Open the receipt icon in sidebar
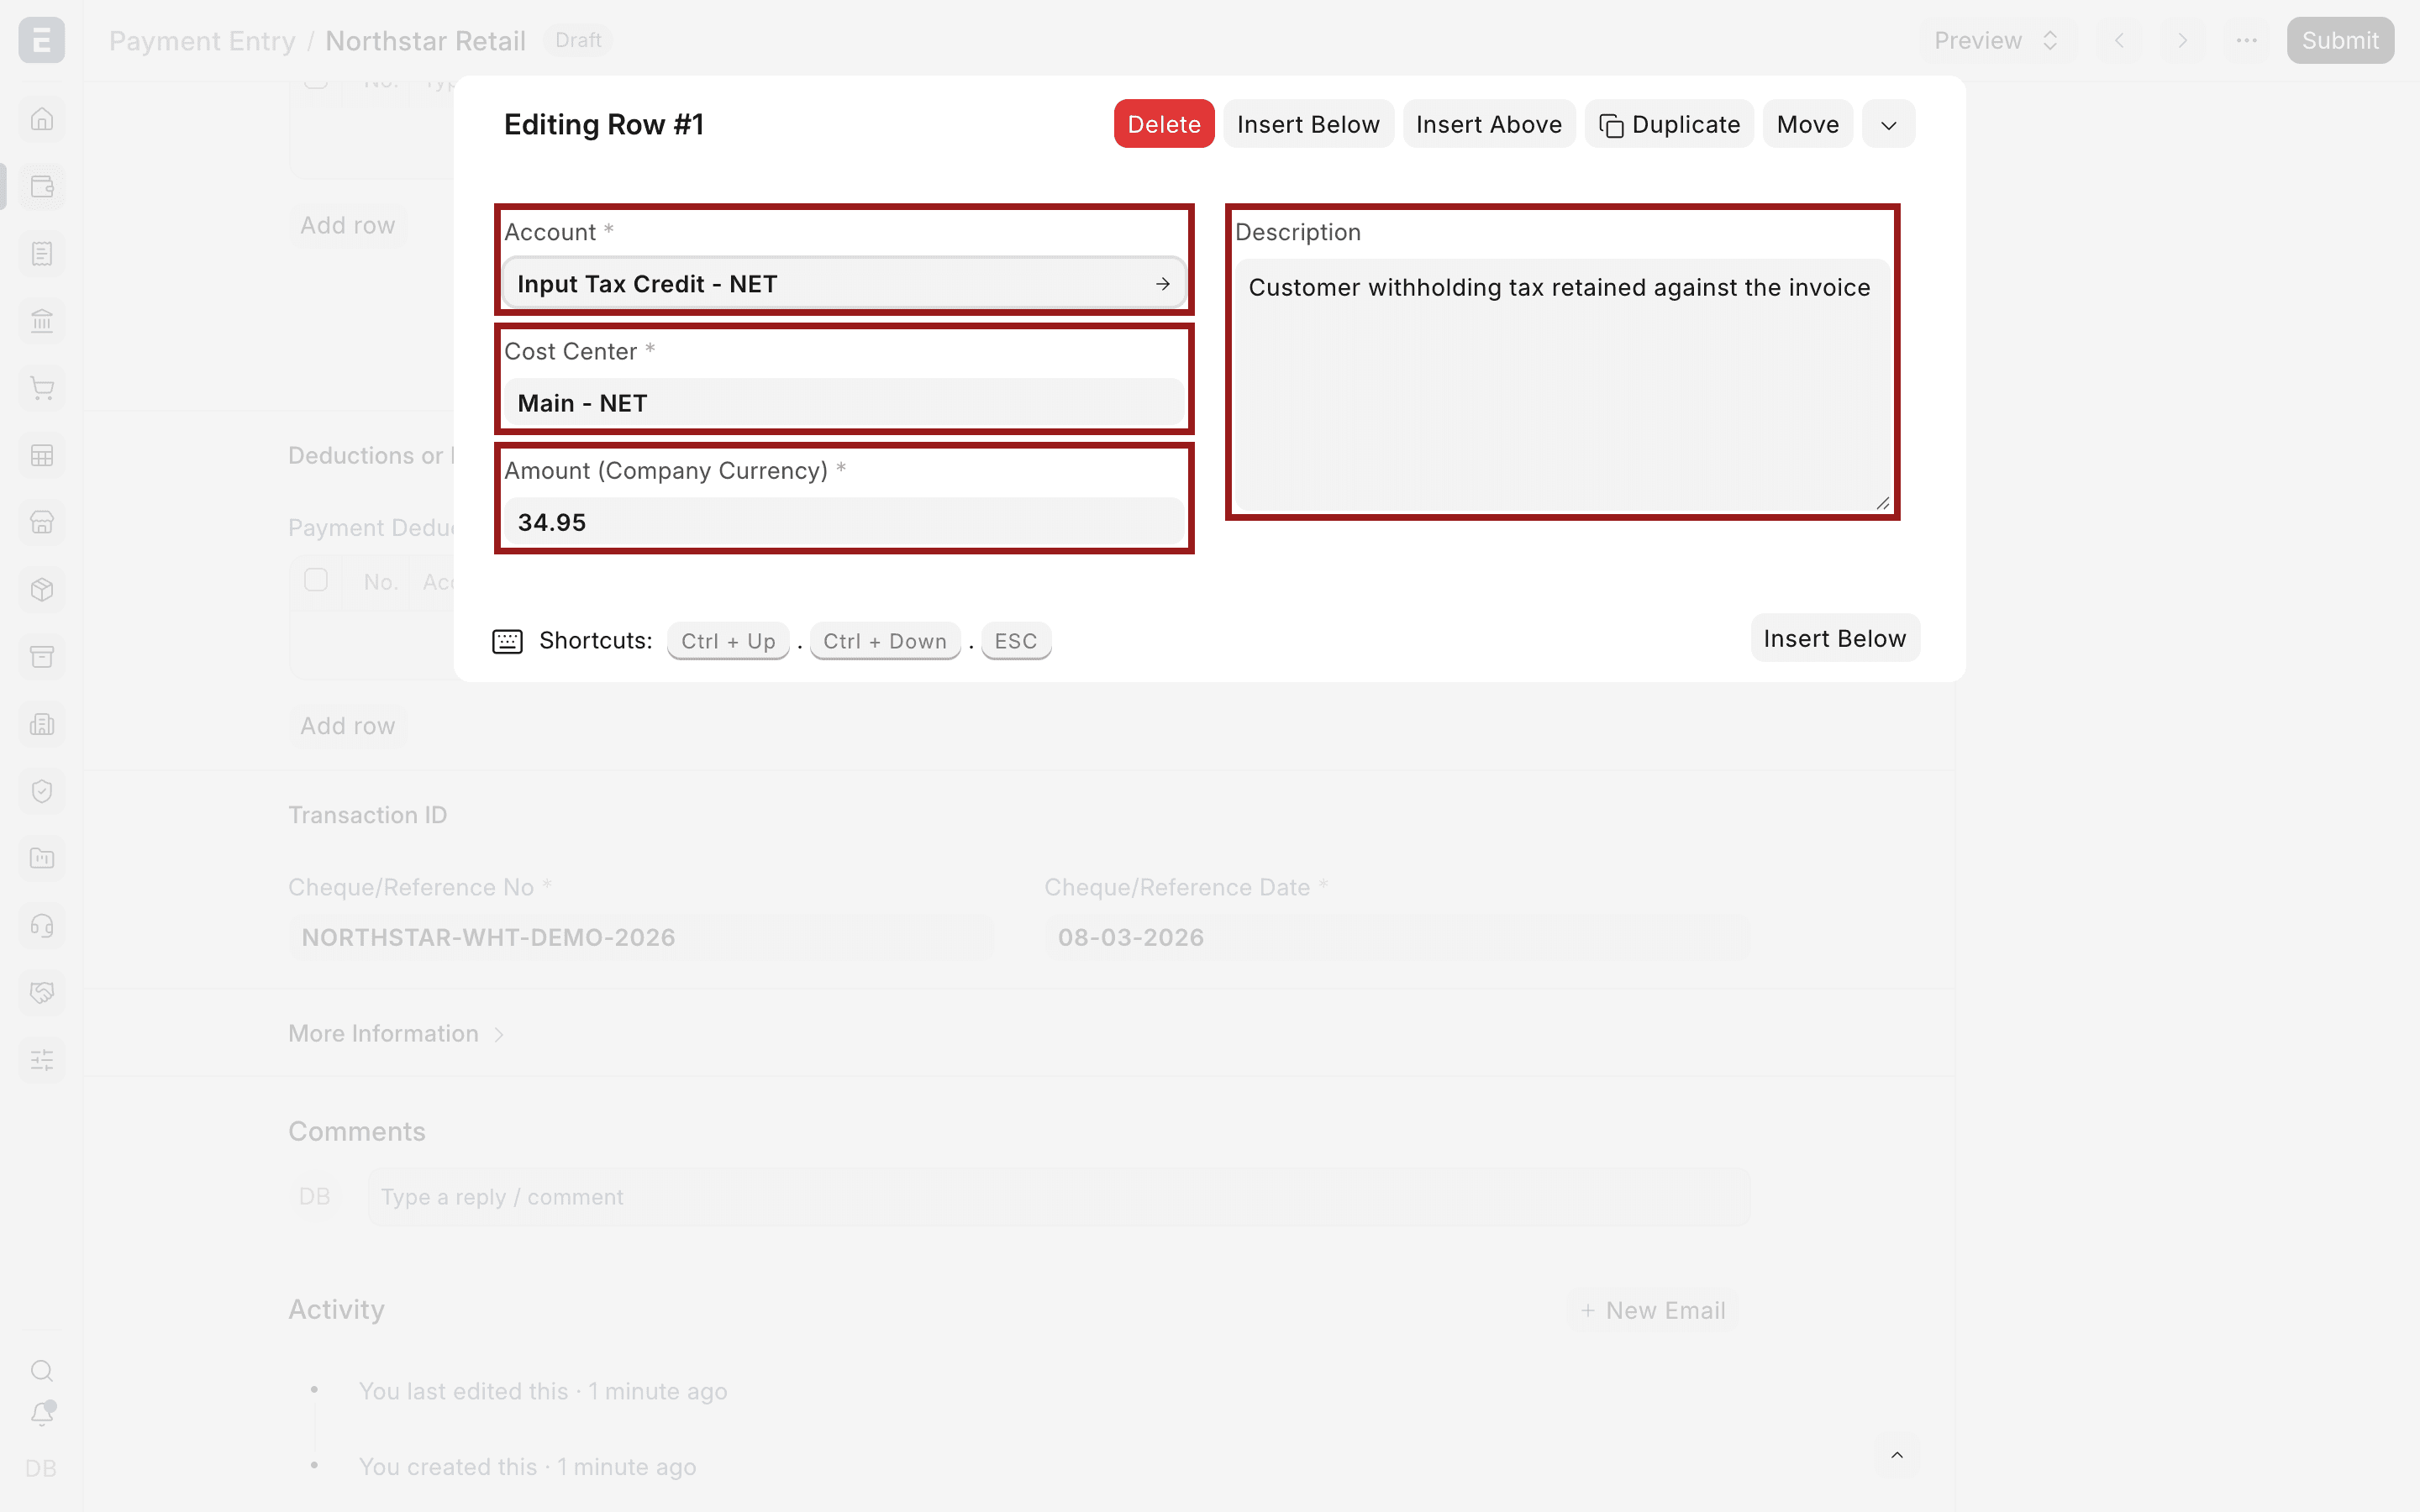Viewport: 2420px width, 1512px height. 42,254
